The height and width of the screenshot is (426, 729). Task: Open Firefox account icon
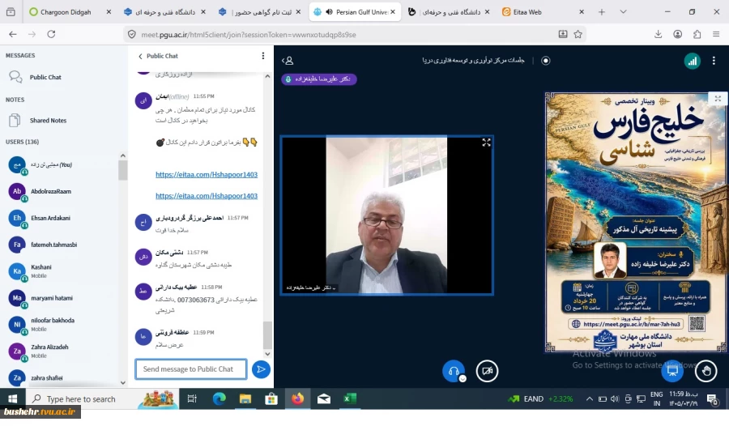[677, 34]
